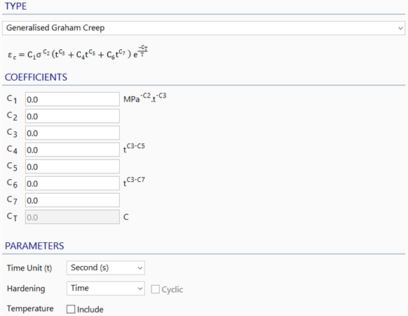Click the C1 coefficient input field

pyautogui.click(x=72, y=99)
